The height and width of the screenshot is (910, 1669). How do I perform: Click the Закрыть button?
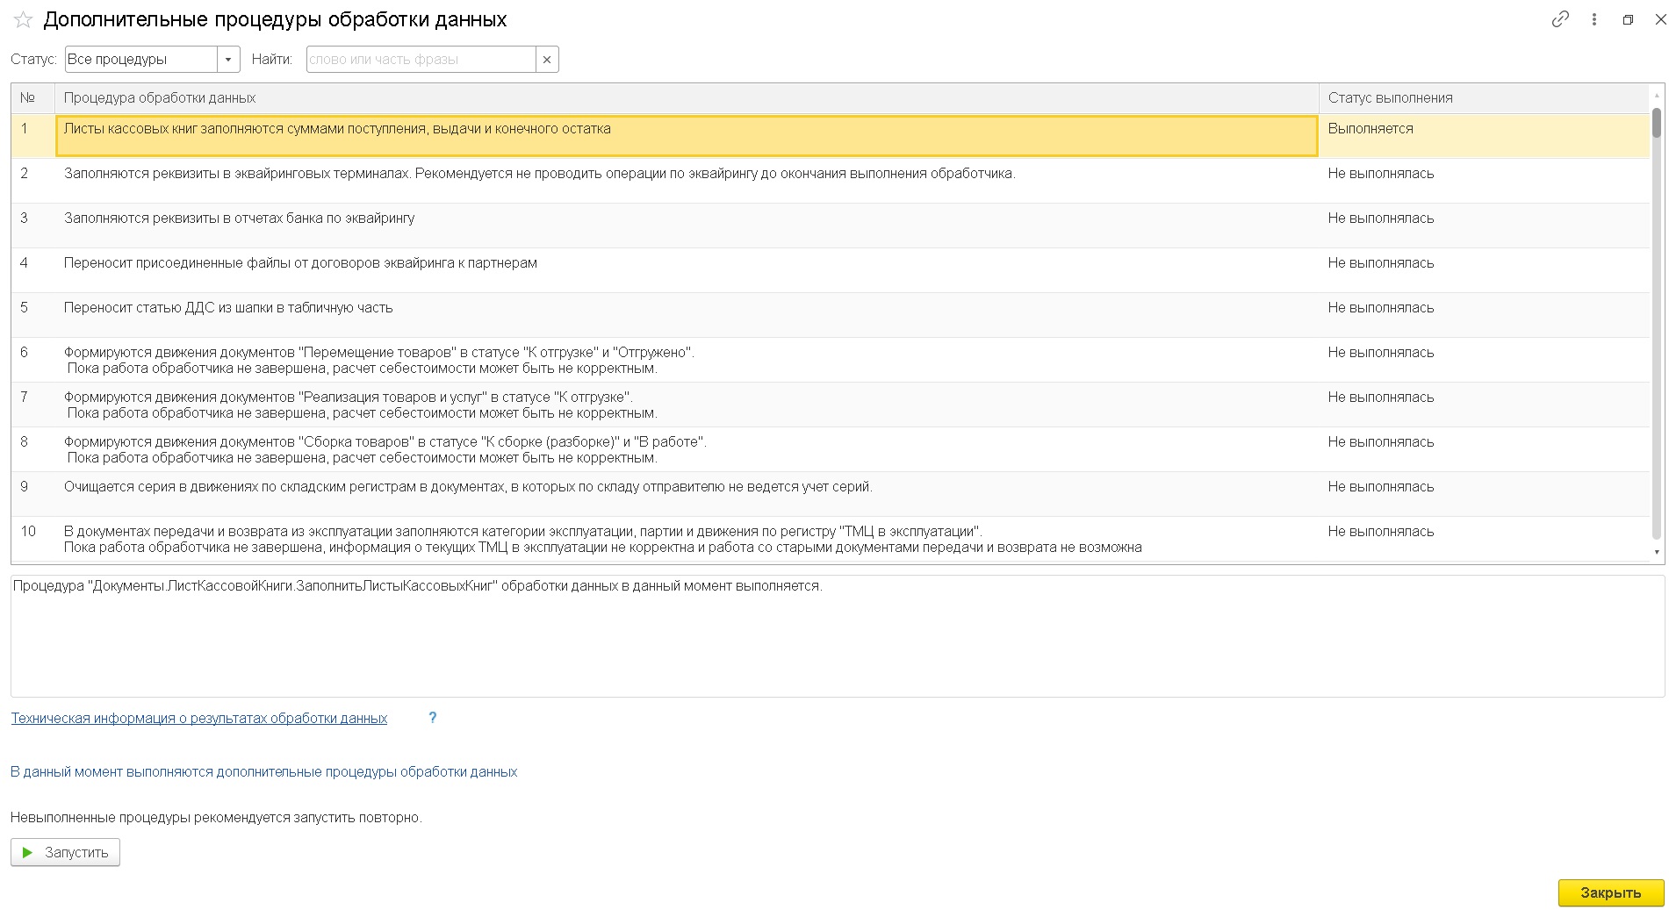[1611, 892]
